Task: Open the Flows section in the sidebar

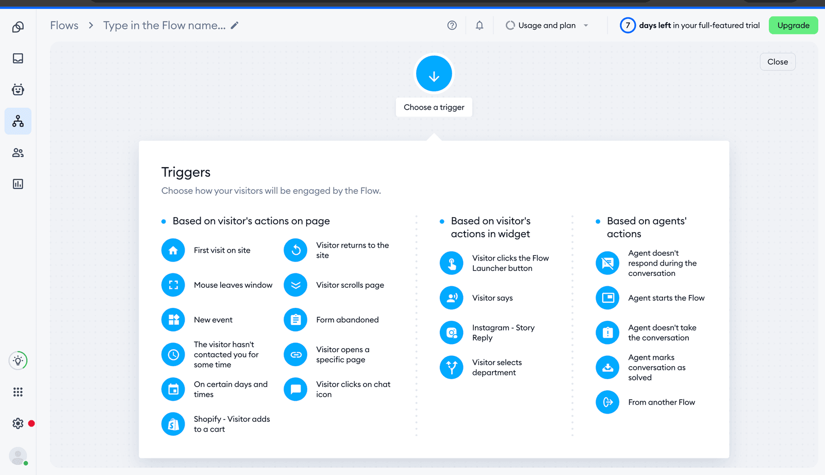Action: [18, 121]
